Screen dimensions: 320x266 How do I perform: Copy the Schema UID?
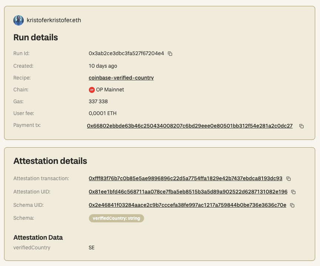pos(292,205)
